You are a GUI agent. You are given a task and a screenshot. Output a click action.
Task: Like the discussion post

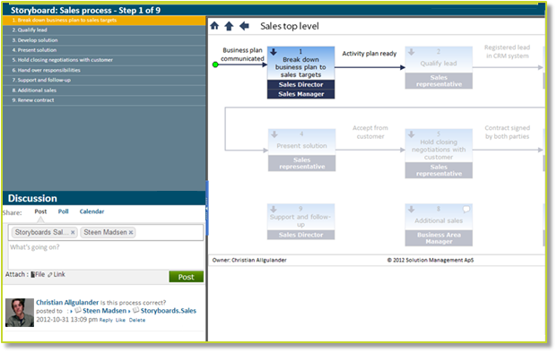(x=120, y=320)
